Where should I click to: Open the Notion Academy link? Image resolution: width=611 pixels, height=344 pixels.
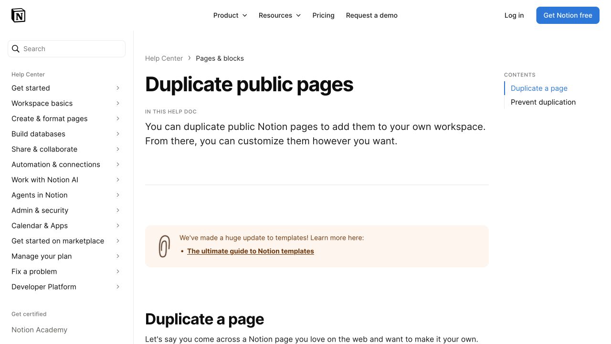click(39, 330)
